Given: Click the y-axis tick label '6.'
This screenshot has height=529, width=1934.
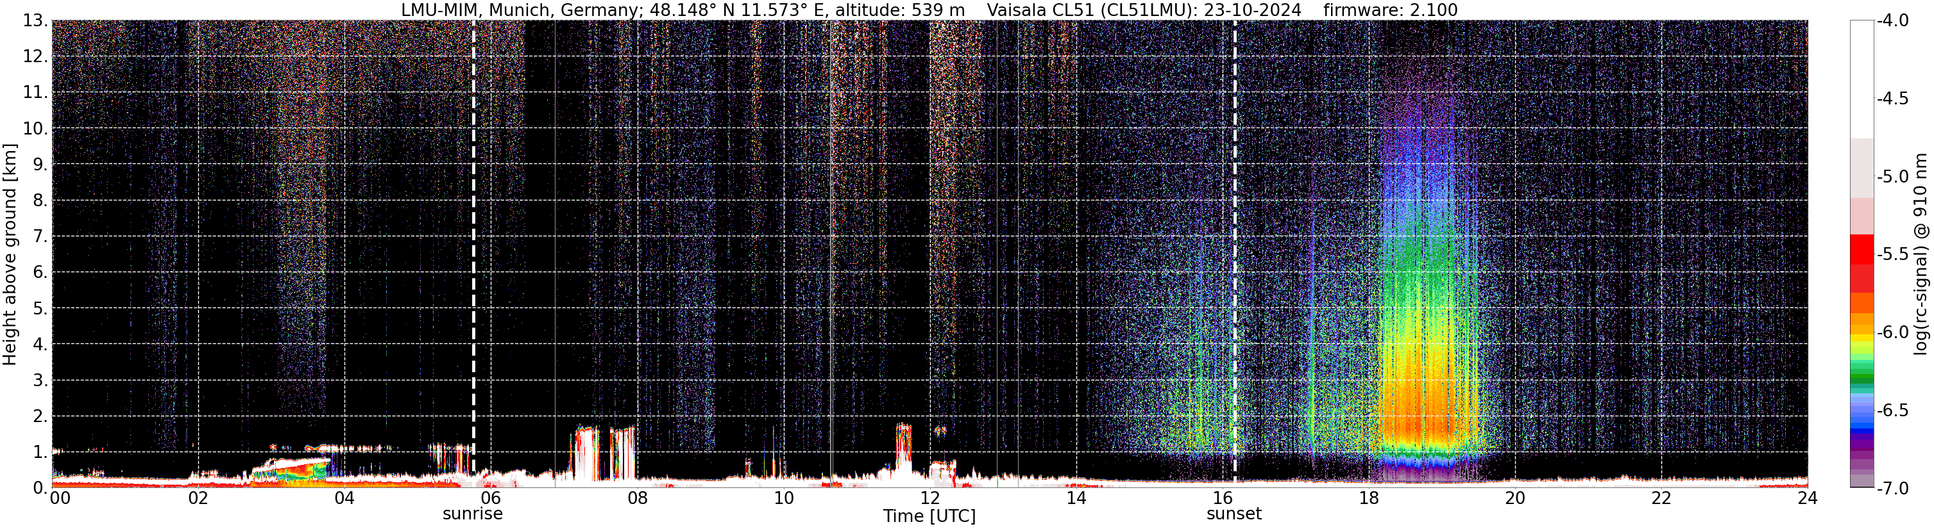Looking at the screenshot, I should (x=40, y=273).
